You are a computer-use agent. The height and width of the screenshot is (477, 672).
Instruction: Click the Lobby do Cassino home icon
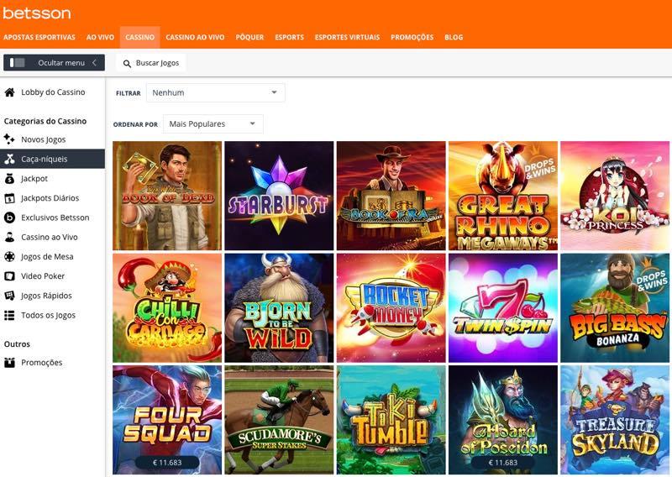pos(9,92)
